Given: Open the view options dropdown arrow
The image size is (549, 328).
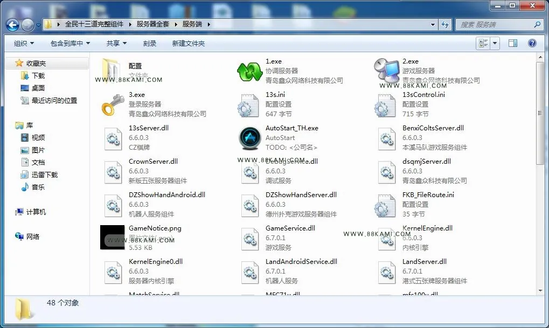Looking at the screenshot, I should pyautogui.click(x=495, y=43).
